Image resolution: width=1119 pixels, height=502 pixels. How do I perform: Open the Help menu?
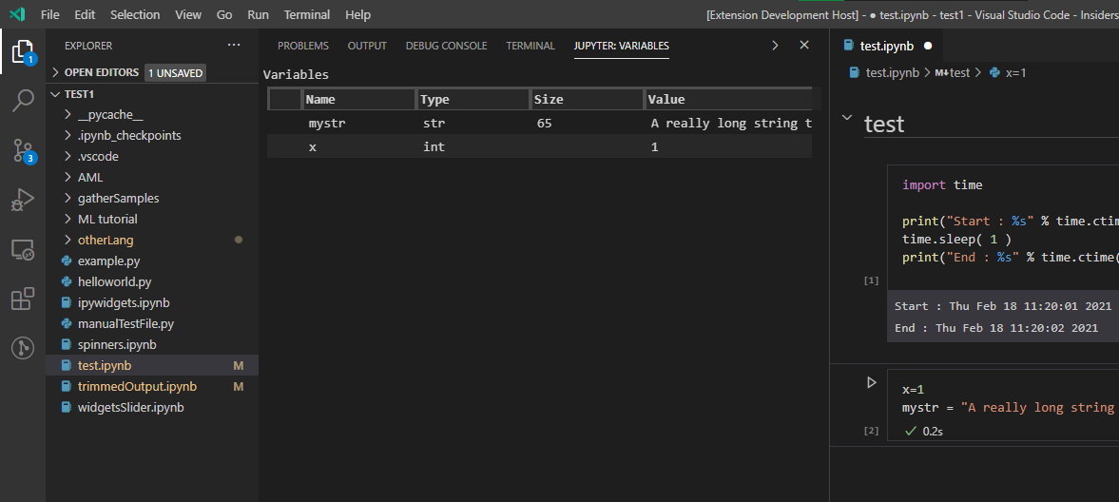click(357, 14)
